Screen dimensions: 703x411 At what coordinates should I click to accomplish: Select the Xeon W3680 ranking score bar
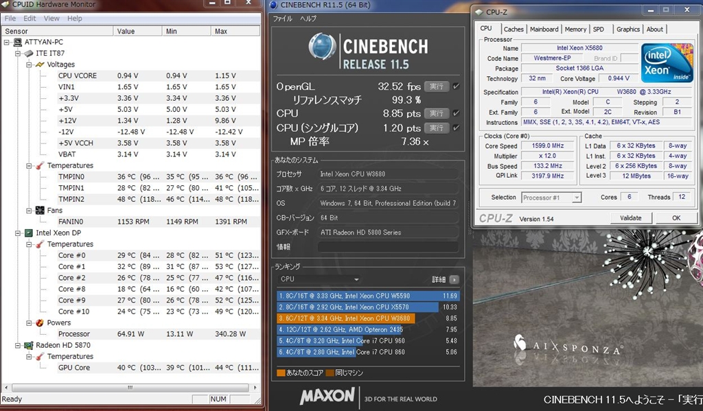click(357, 318)
